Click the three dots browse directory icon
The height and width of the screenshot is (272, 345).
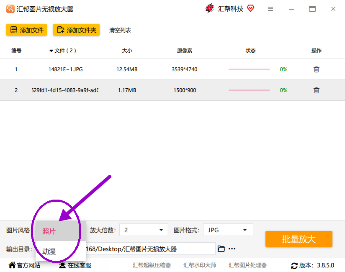point(232,249)
